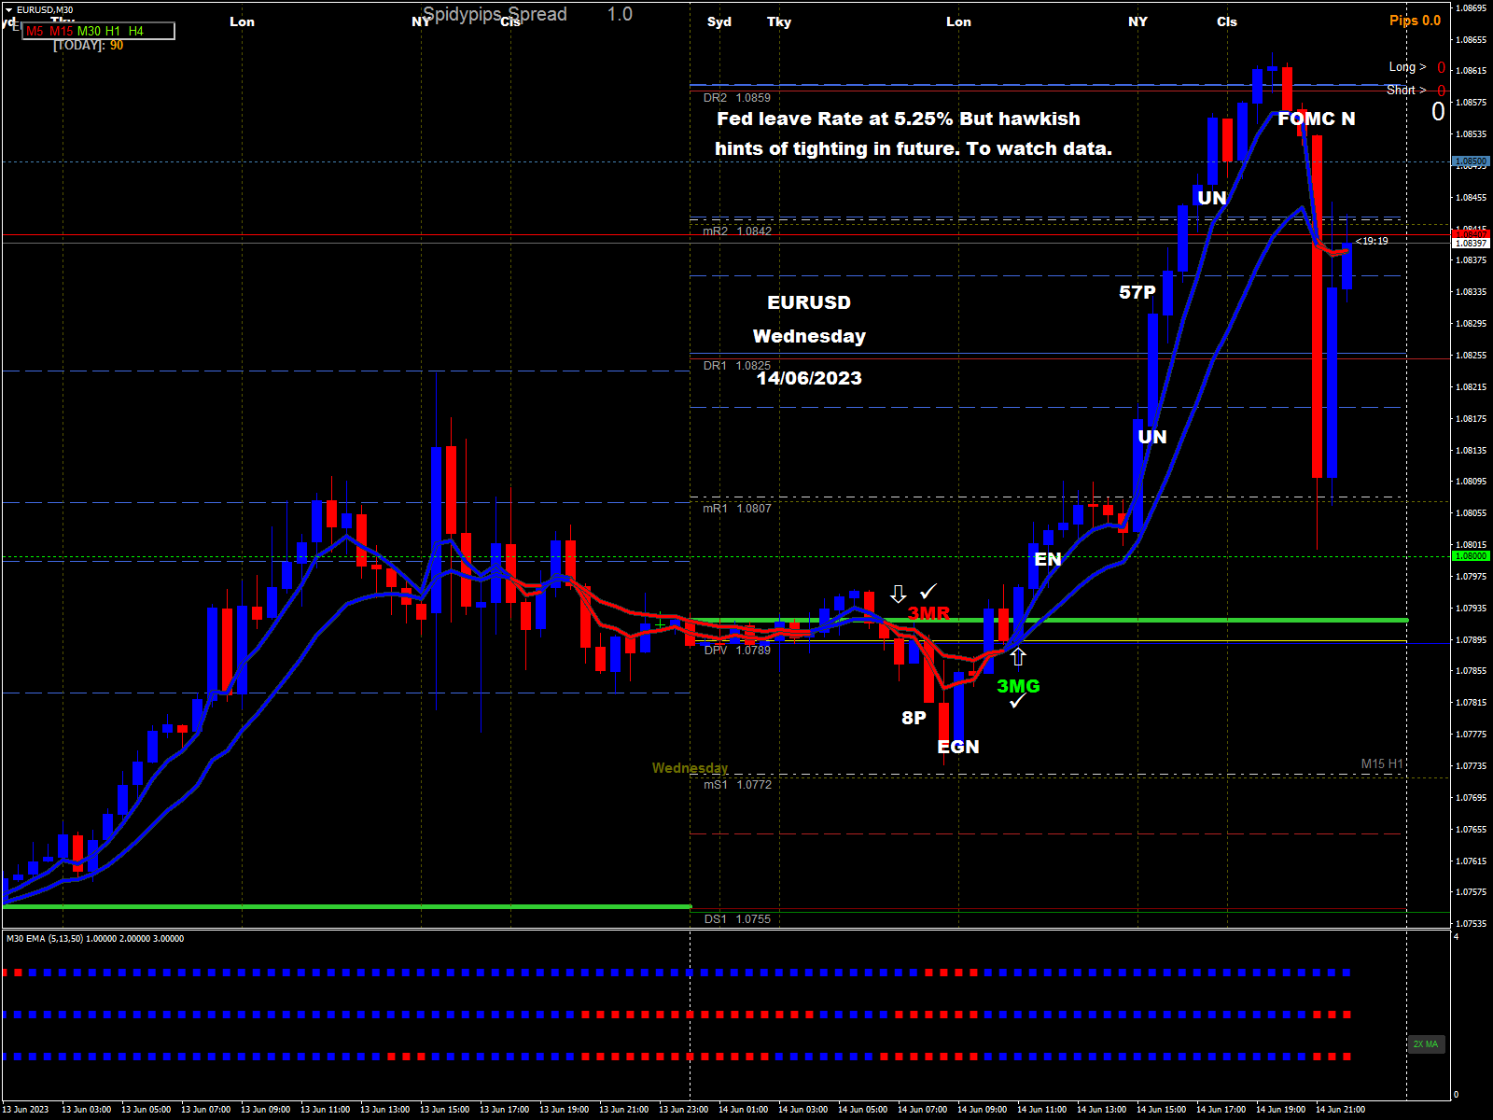The height and width of the screenshot is (1120, 1493).
Task: Select the FOMC N annotation
Action: tap(1317, 119)
